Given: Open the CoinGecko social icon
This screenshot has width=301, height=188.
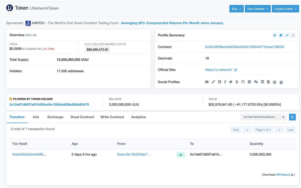Looking at the screenshot, I should pyautogui.click(x=281, y=82).
